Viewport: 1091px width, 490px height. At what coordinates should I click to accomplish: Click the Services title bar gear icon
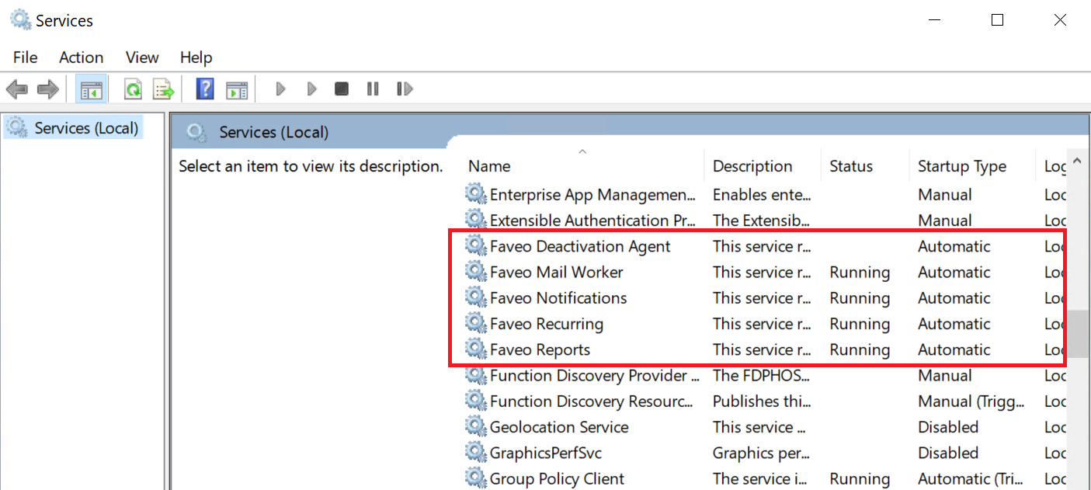point(21,20)
